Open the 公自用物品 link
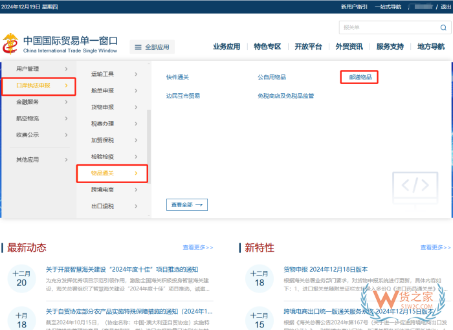 tap(272, 77)
